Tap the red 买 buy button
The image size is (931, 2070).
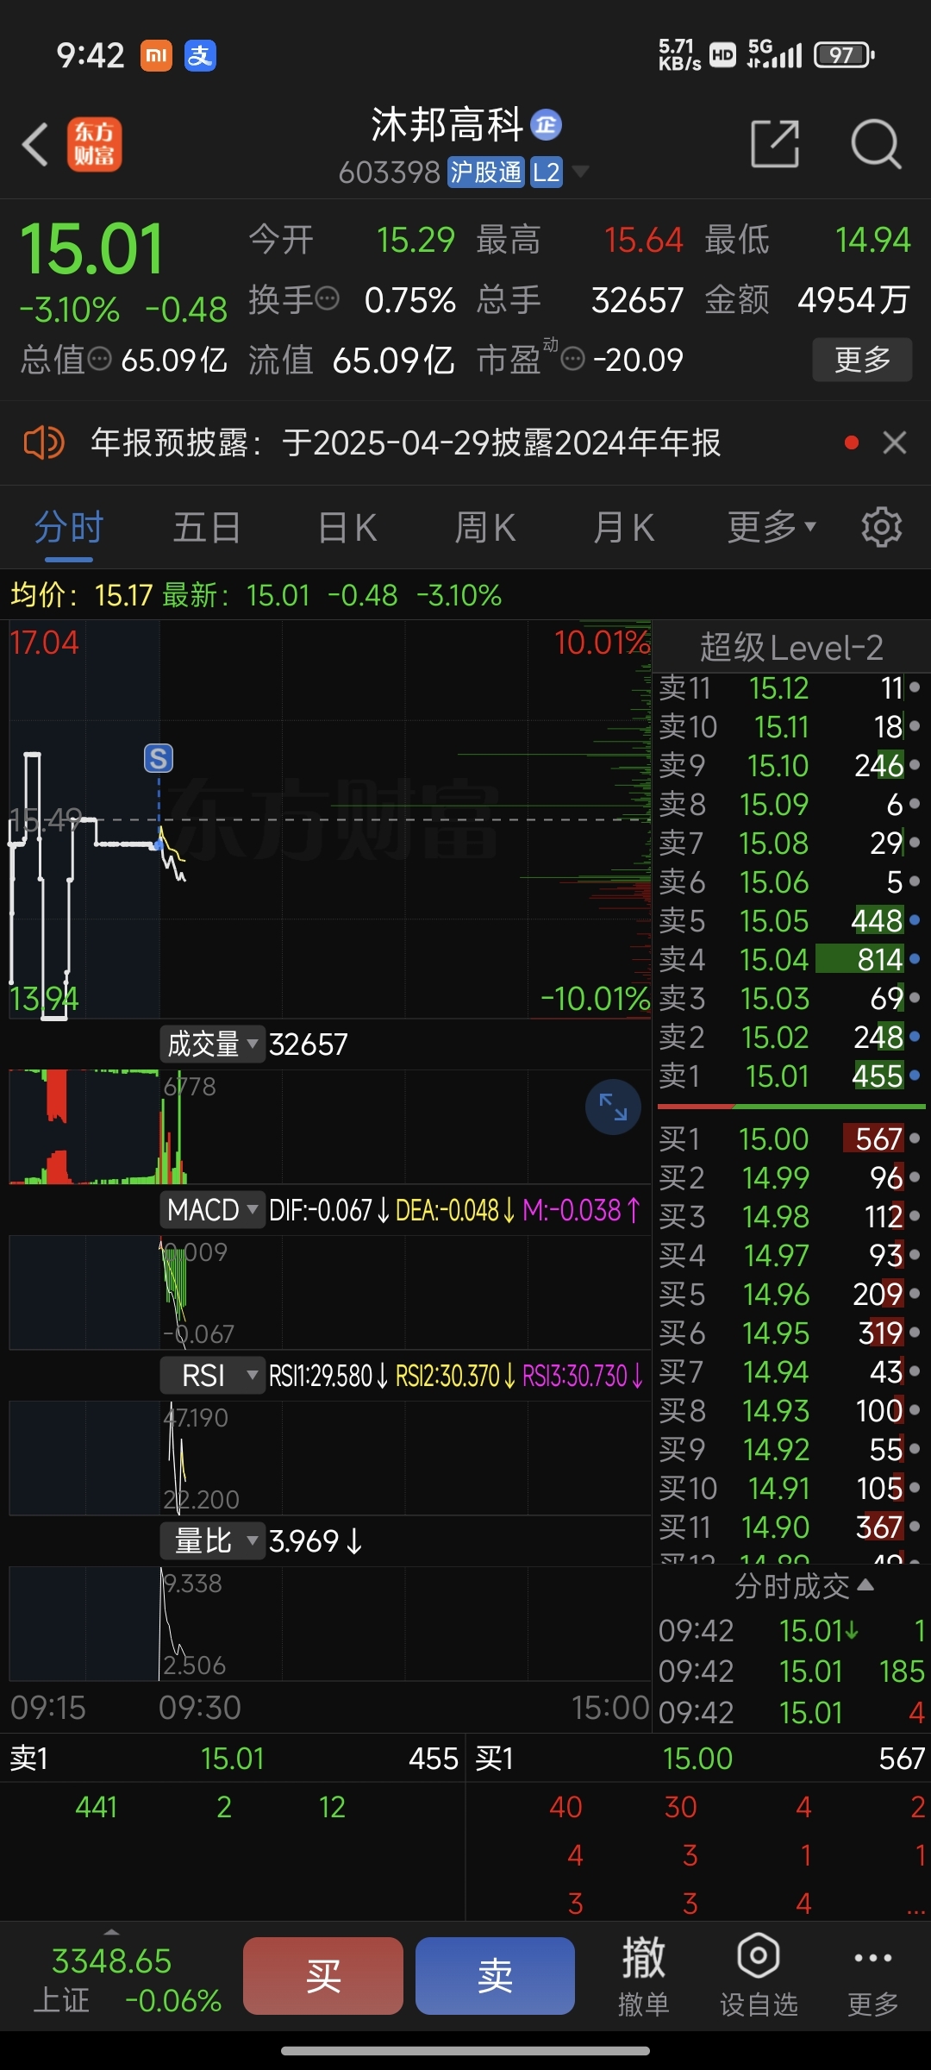pyautogui.click(x=323, y=1975)
